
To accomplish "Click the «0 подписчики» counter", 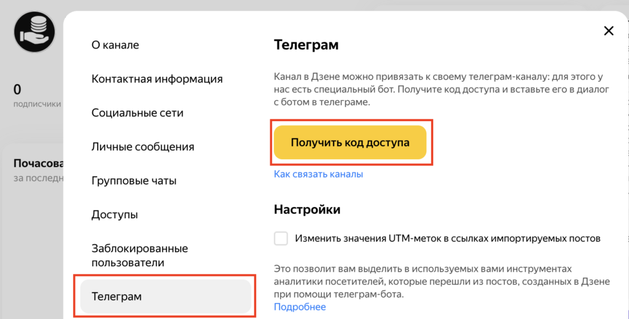I will click(x=37, y=95).
